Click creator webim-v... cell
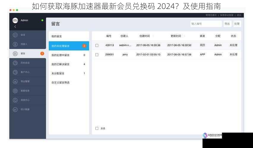Screen dimensions: 253x148 pos(125,45)
